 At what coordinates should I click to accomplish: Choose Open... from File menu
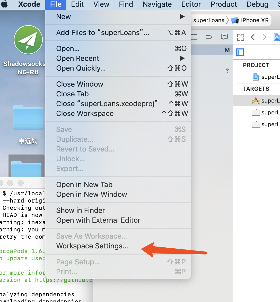point(118,48)
